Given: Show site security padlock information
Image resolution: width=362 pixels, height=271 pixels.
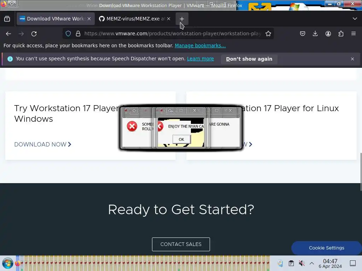Looking at the screenshot, I should click(x=78, y=34).
